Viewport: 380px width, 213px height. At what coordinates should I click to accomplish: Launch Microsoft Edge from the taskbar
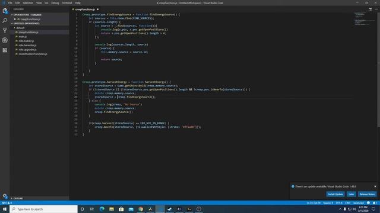102,209
